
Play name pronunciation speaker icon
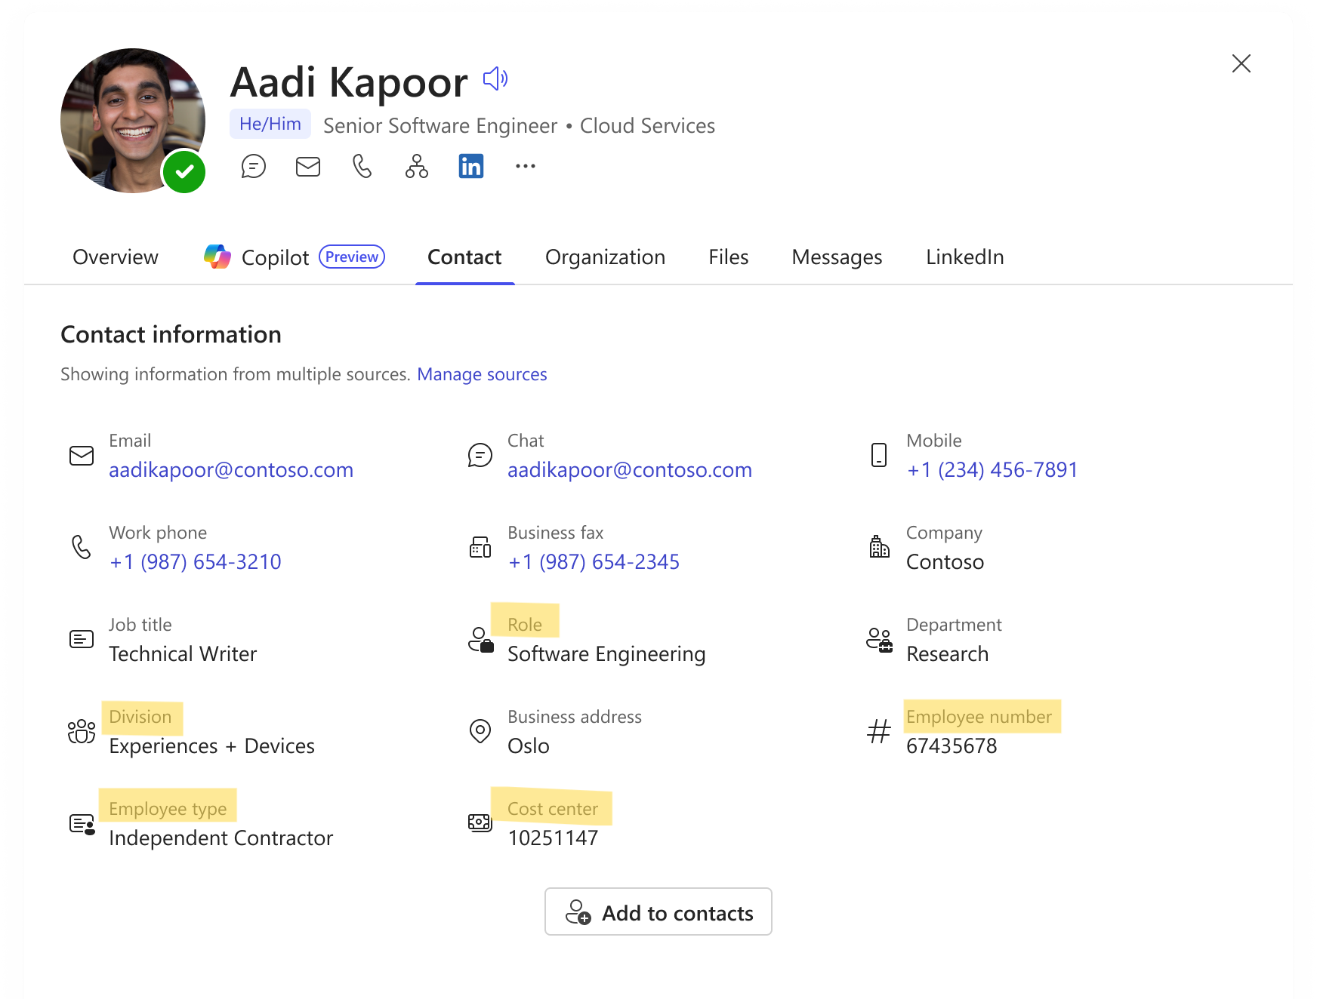pyautogui.click(x=495, y=78)
